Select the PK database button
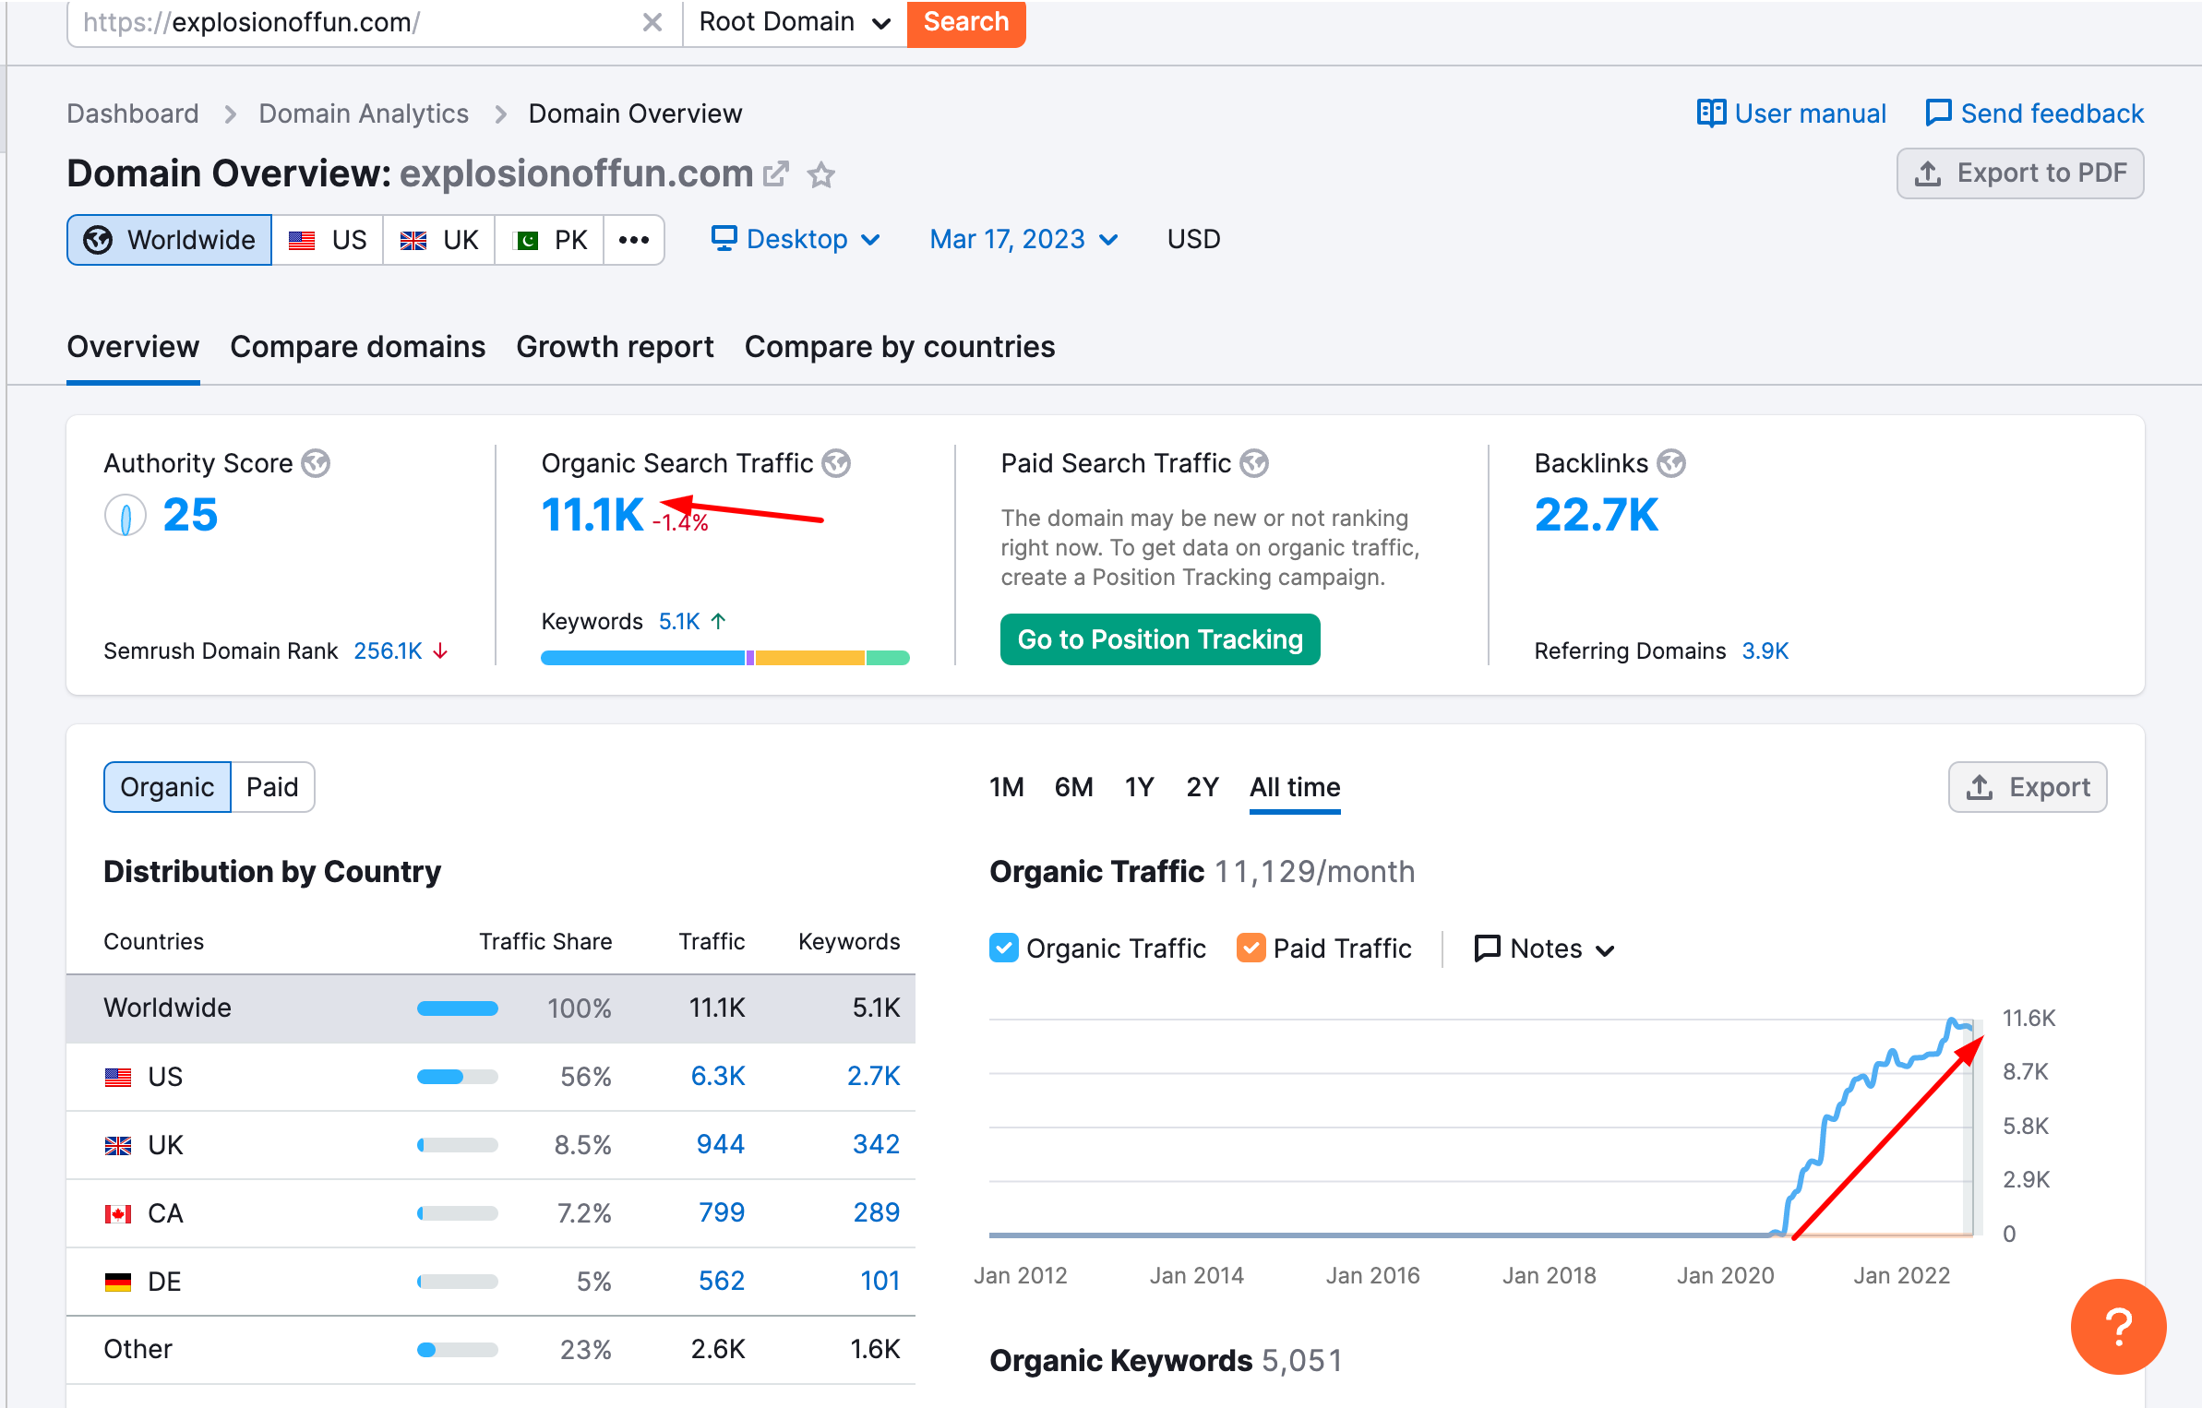The image size is (2202, 1408). (x=549, y=240)
